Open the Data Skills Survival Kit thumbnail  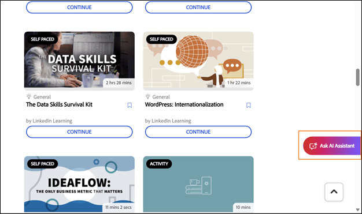click(79, 61)
